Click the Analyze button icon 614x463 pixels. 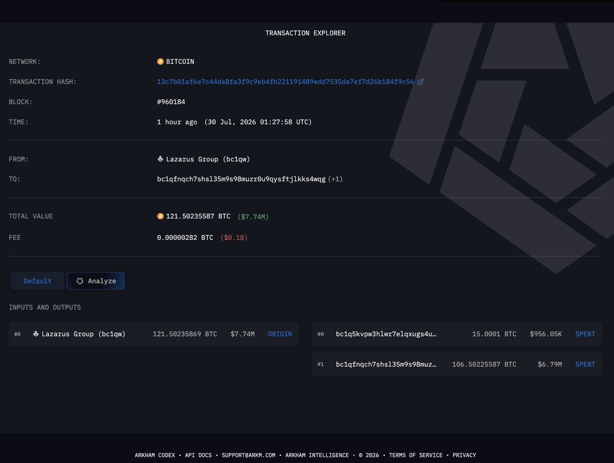click(x=80, y=281)
